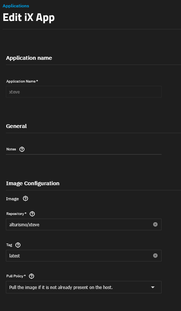Clear the alturismo/xteve repository value
The width and height of the screenshot is (181, 311).
(x=155, y=224)
